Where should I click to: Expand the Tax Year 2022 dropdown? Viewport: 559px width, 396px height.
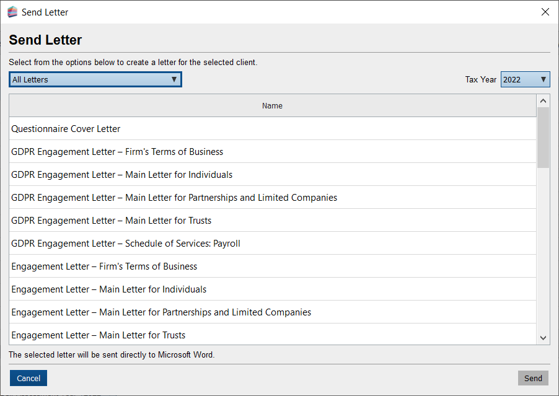525,79
